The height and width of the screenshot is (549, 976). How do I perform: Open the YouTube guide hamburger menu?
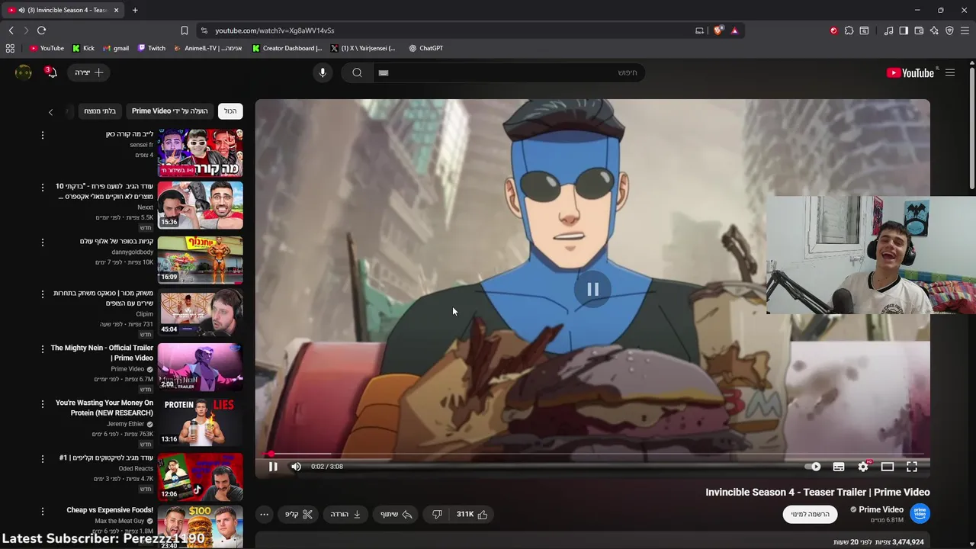(950, 72)
